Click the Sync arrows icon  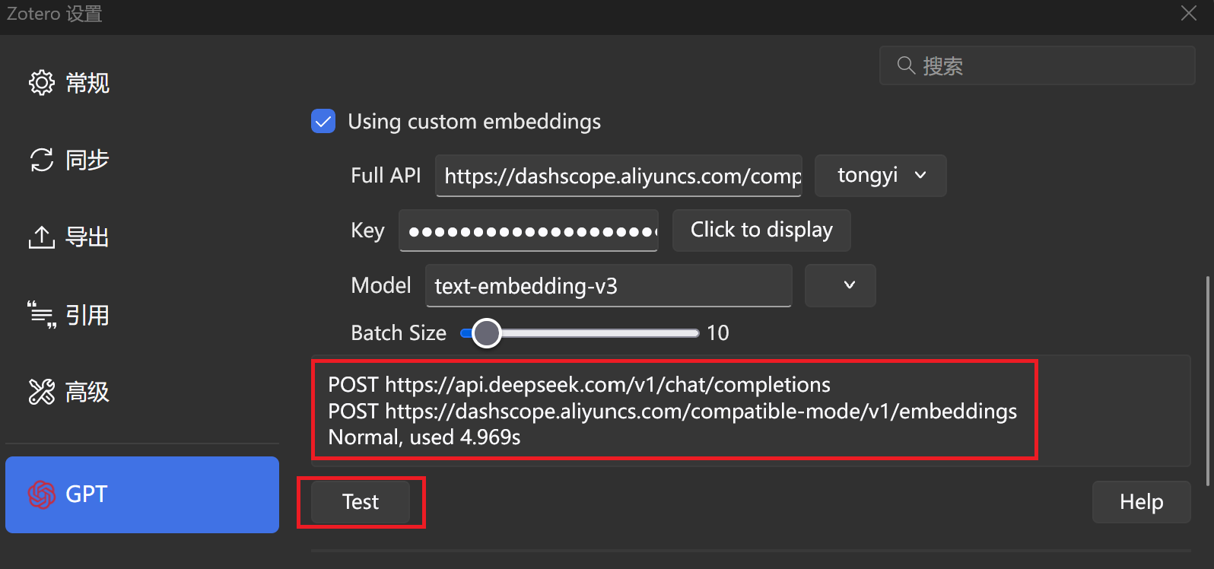42,160
